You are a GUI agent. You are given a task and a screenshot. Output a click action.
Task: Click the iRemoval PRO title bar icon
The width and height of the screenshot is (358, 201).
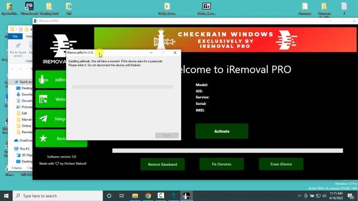click(35, 21)
